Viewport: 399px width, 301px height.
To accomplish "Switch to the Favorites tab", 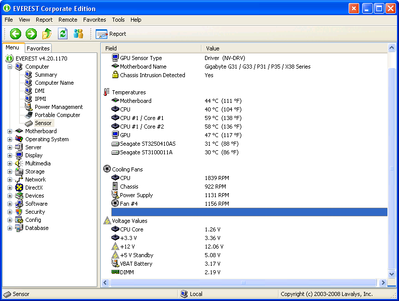I will point(38,48).
